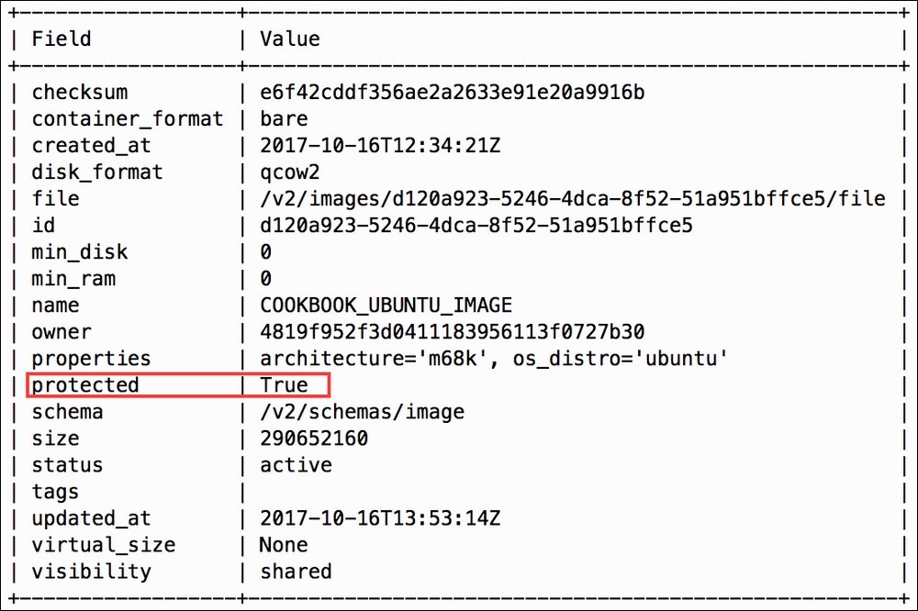918x611 pixels.
Task: Select the virtual_size value None
Action: [x=284, y=545]
